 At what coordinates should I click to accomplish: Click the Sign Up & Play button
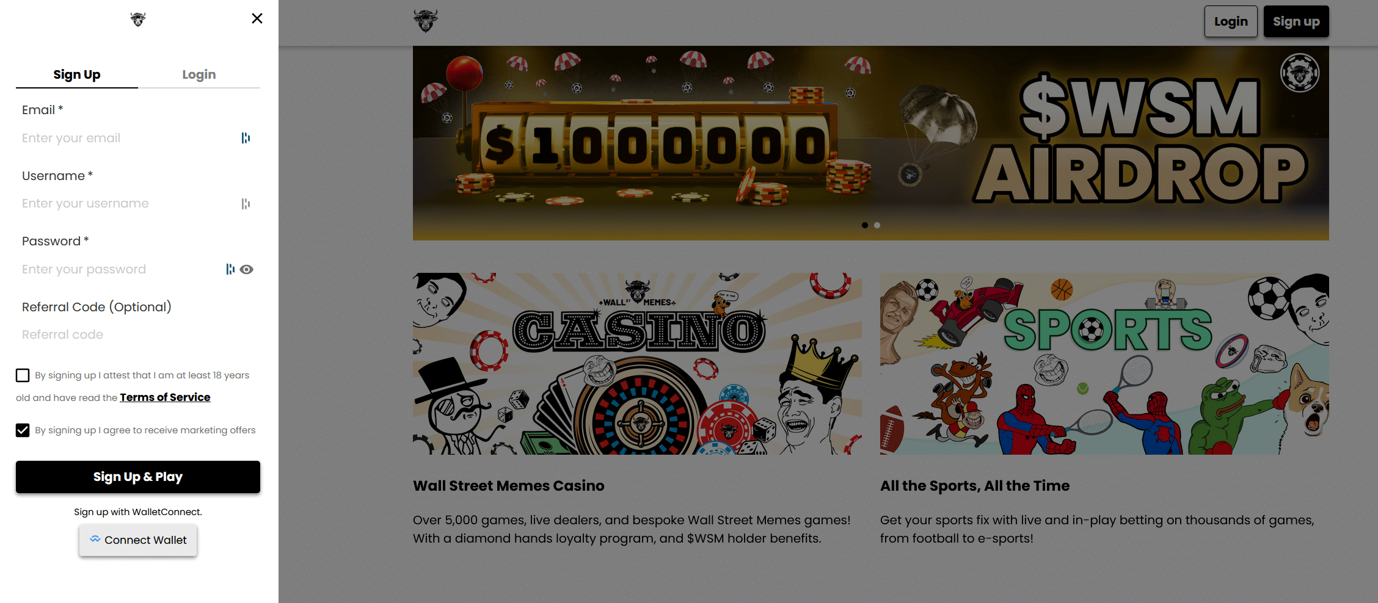pyautogui.click(x=138, y=477)
